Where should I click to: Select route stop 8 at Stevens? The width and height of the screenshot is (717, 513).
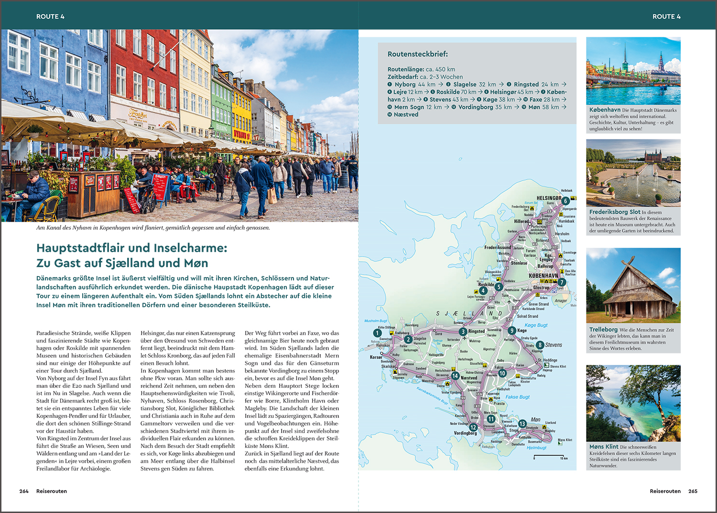pos(540,345)
